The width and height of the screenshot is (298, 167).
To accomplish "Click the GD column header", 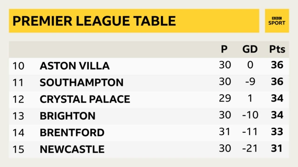I will point(250,49).
